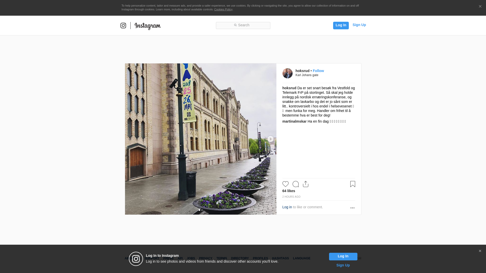The height and width of the screenshot is (273, 486).
Task: Open the TERMS footer link
Action: (x=221, y=258)
